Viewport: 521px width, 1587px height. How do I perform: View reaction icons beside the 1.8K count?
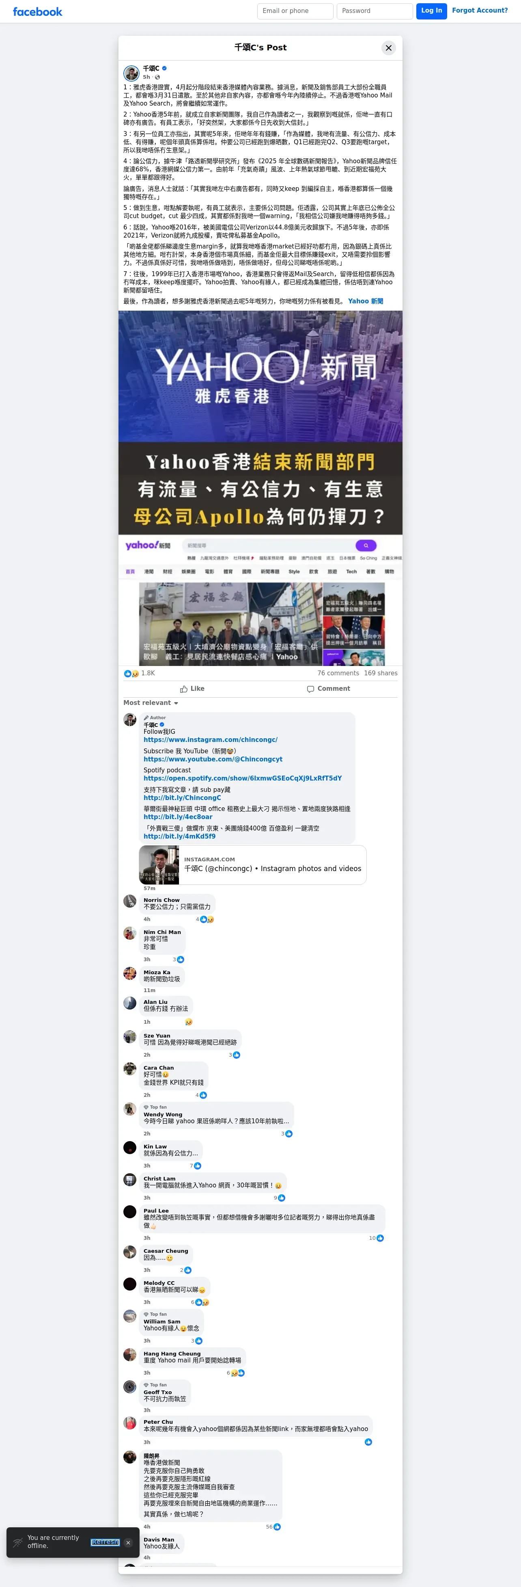click(x=132, y=673)
